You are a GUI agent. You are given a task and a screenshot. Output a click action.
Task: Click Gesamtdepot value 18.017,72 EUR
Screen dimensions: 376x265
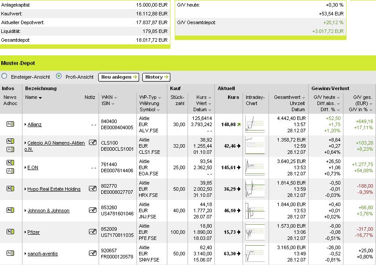pos(152,40)
